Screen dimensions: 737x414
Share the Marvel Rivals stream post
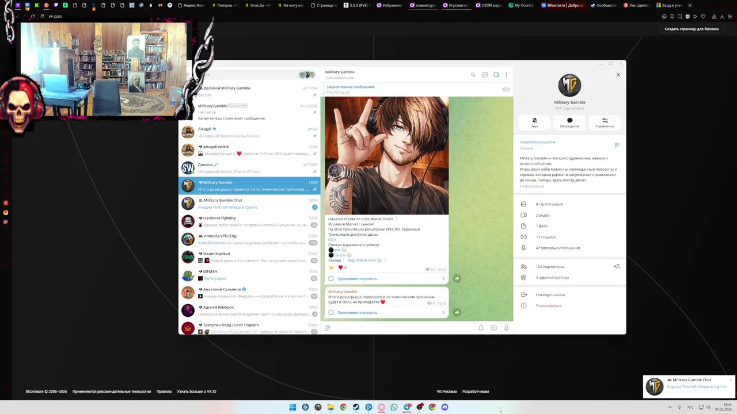click(457, 278)
